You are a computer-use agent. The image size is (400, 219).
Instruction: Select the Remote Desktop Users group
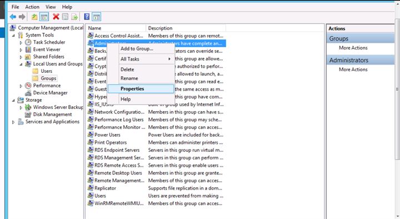pos(118,173)
